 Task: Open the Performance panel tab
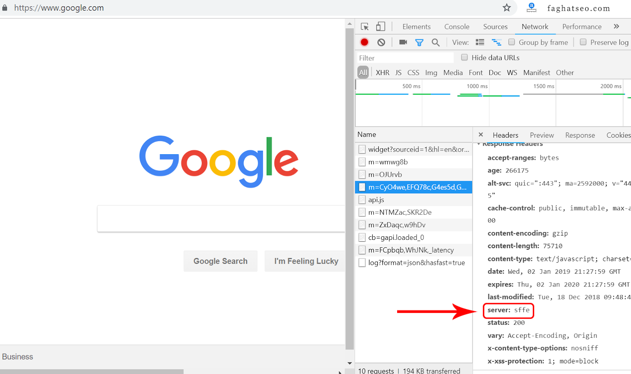point(582,26)
